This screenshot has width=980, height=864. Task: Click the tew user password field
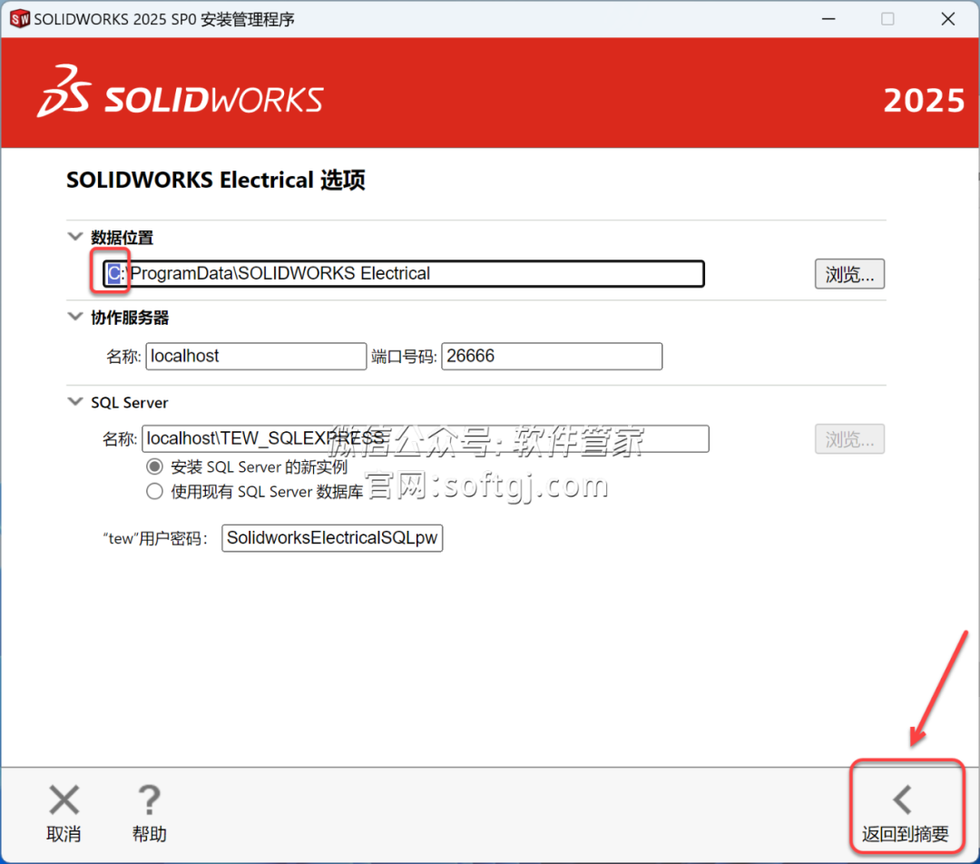pos(332,538)
